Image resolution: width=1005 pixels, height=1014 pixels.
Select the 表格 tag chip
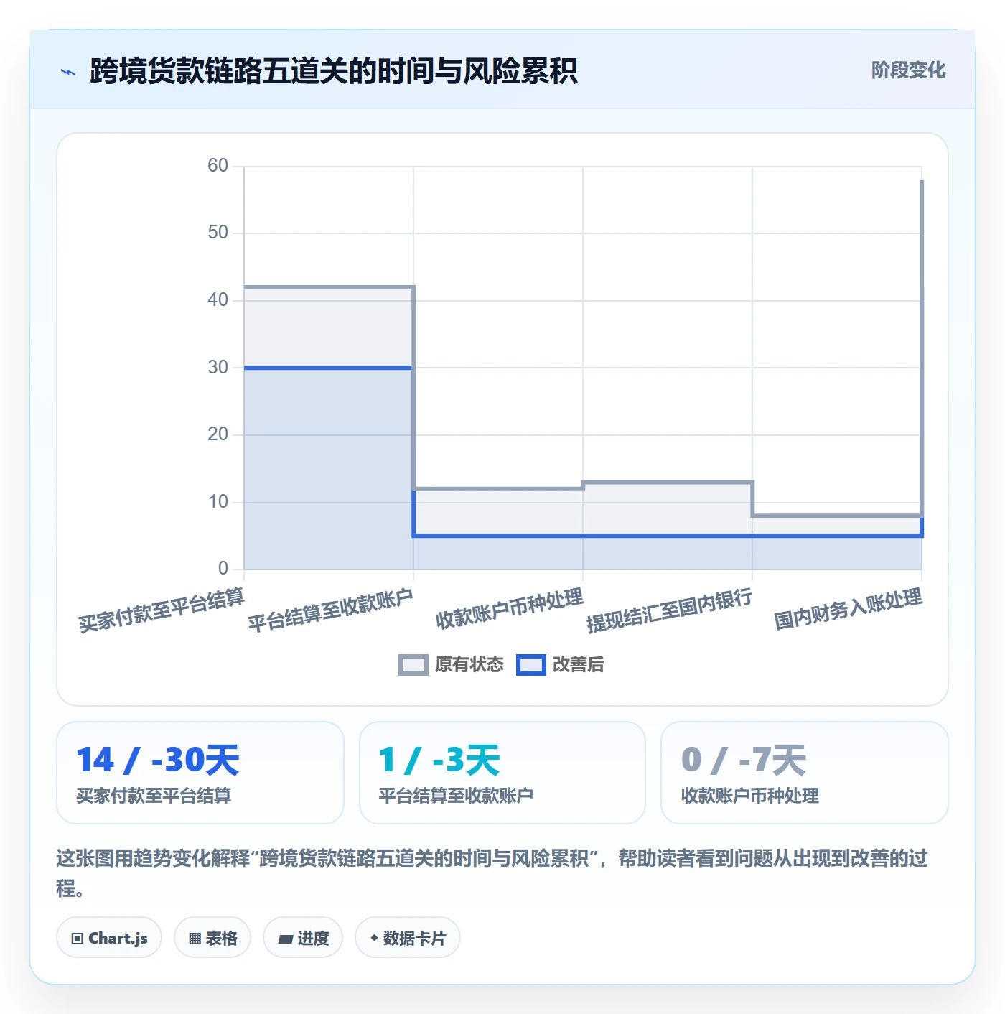(212, 938)
